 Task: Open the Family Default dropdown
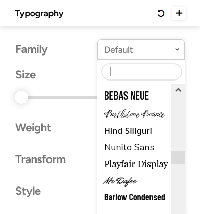[141, 49]
